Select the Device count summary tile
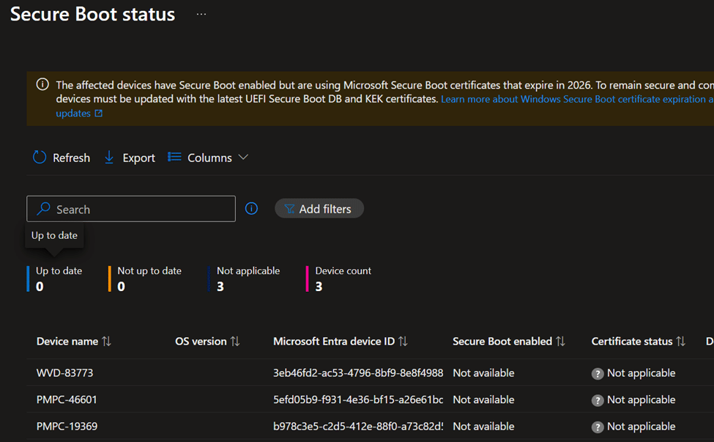The height and width of the screenshot is (442, 714). click(342, 279)
